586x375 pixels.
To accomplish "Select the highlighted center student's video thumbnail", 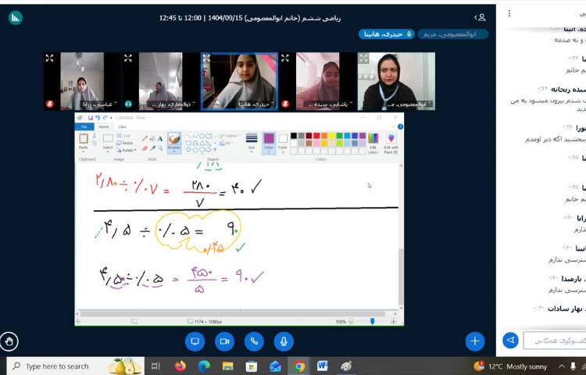I will [239, 81].
